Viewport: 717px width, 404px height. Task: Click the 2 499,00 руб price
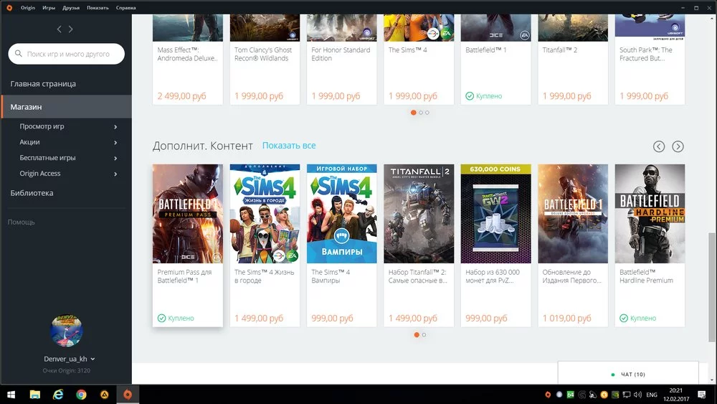[x=181, y=96]
